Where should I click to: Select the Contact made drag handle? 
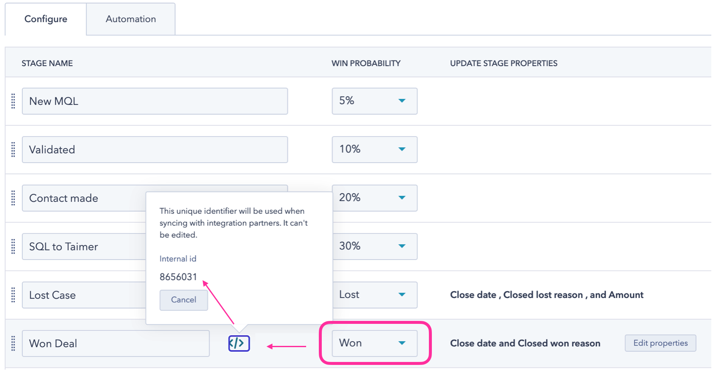(13, 198)
